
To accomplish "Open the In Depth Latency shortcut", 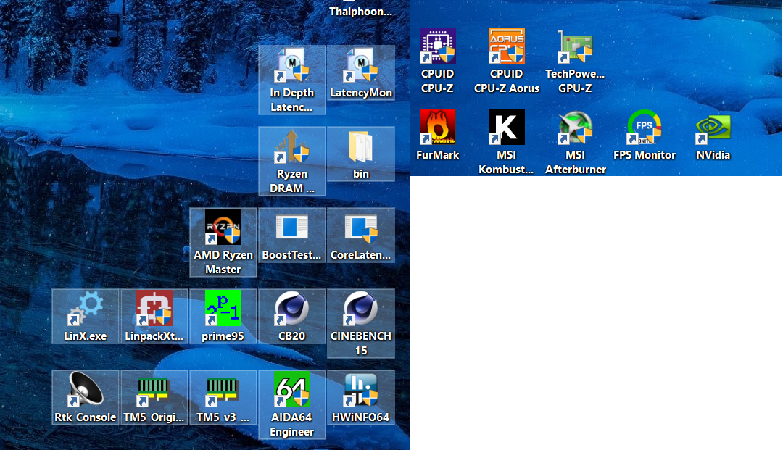I will tap(292, 80).
